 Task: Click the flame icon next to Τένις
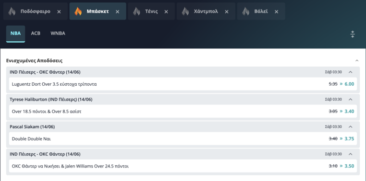136,11
